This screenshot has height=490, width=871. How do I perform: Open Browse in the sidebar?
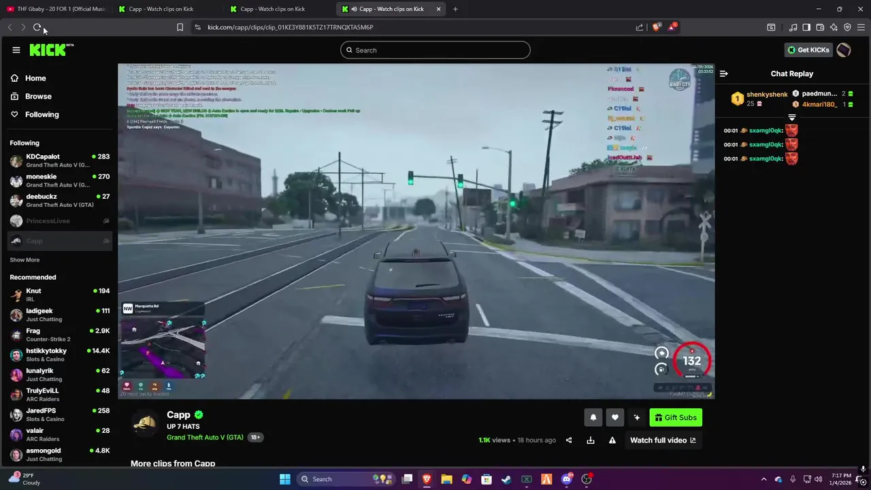point(31,96)
